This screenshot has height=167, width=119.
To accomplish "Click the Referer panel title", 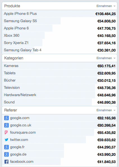I will click(11, 110).
